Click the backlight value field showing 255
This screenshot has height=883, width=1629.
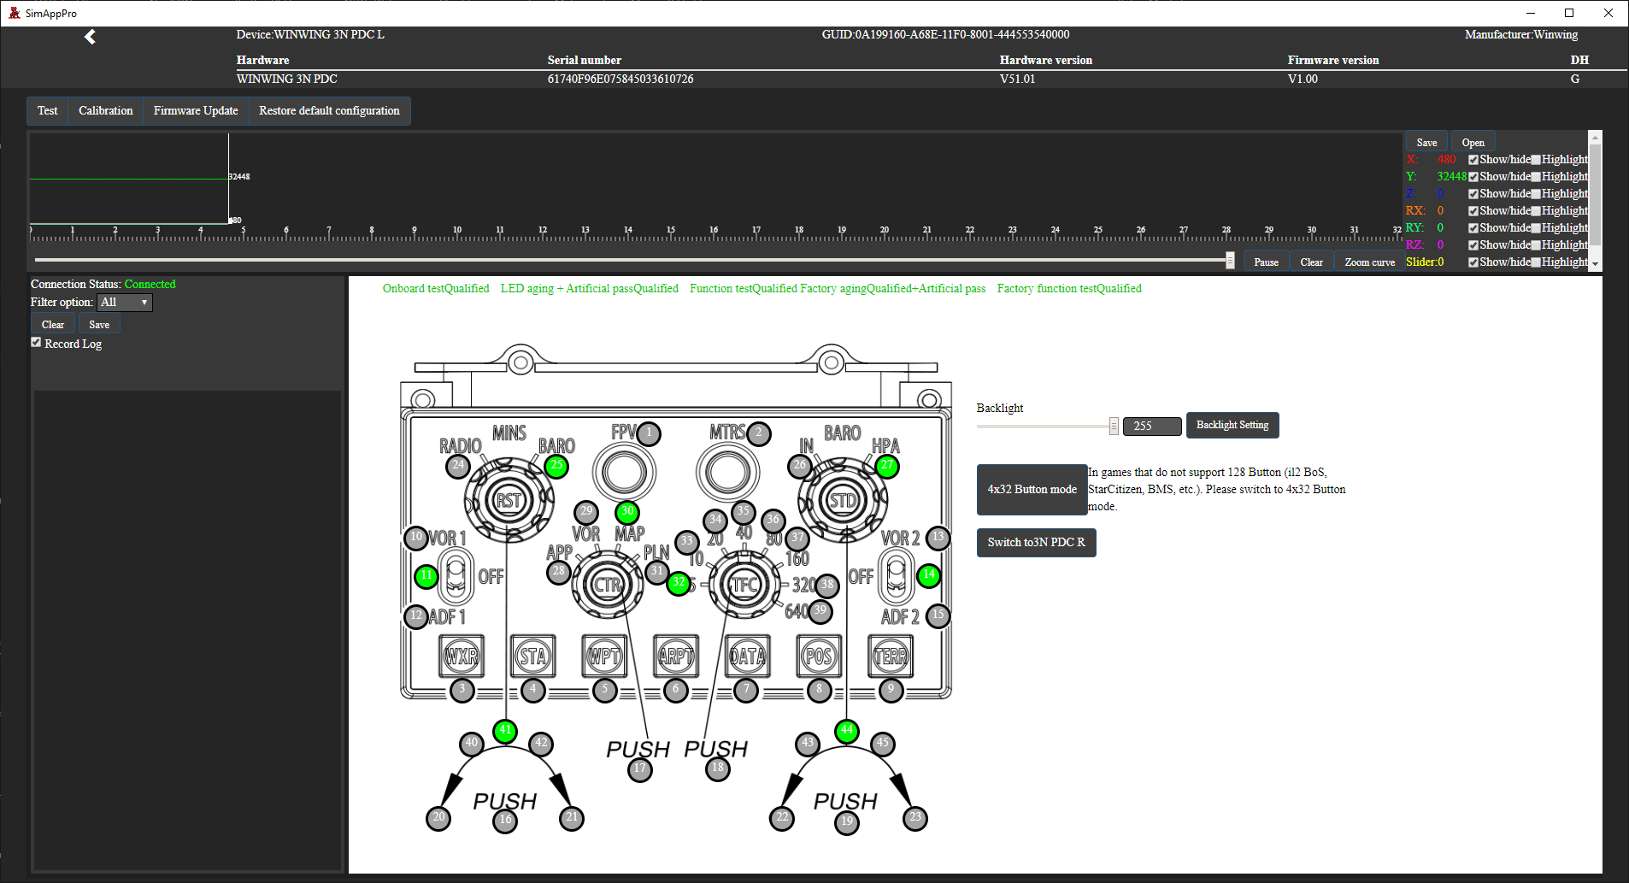click(x=1151, y=426)
